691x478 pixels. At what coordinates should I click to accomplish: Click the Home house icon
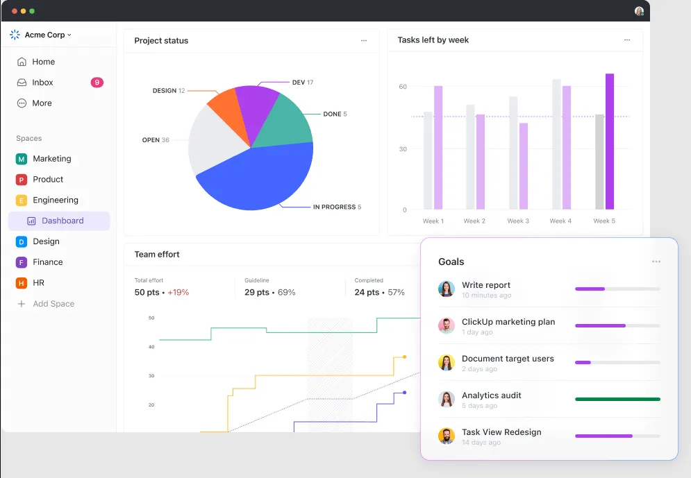(x=22, y=62)
